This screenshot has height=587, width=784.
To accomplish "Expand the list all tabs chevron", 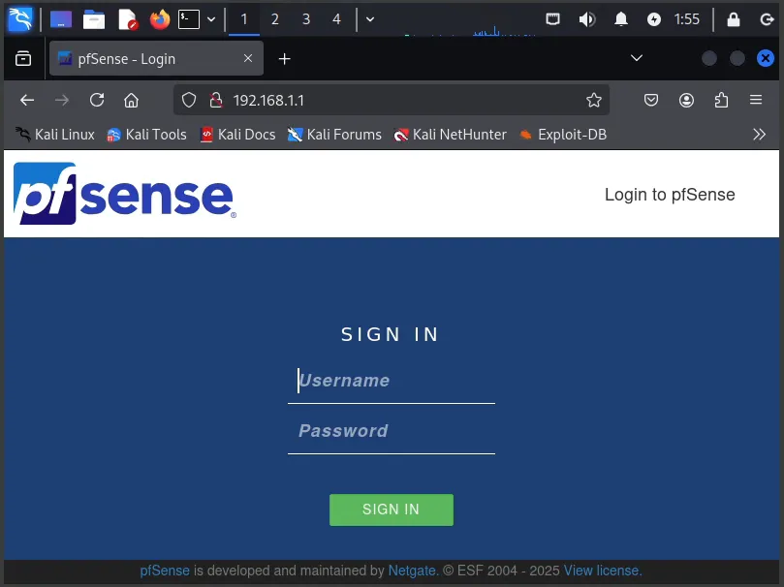I will 637,58.
